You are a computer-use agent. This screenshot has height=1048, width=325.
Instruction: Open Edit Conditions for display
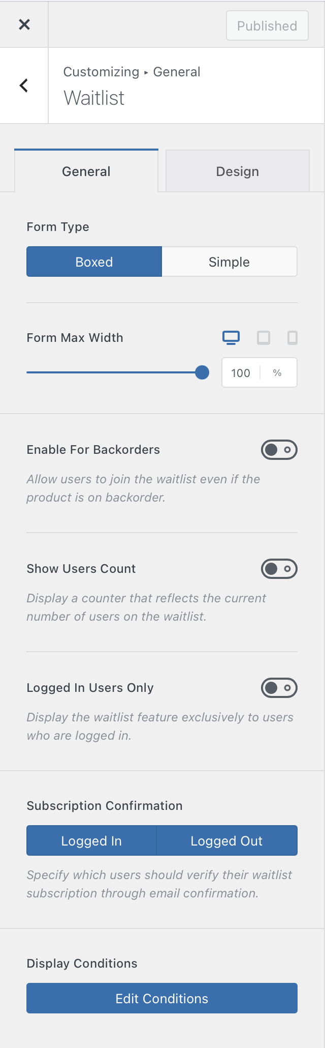click(162, 999)
